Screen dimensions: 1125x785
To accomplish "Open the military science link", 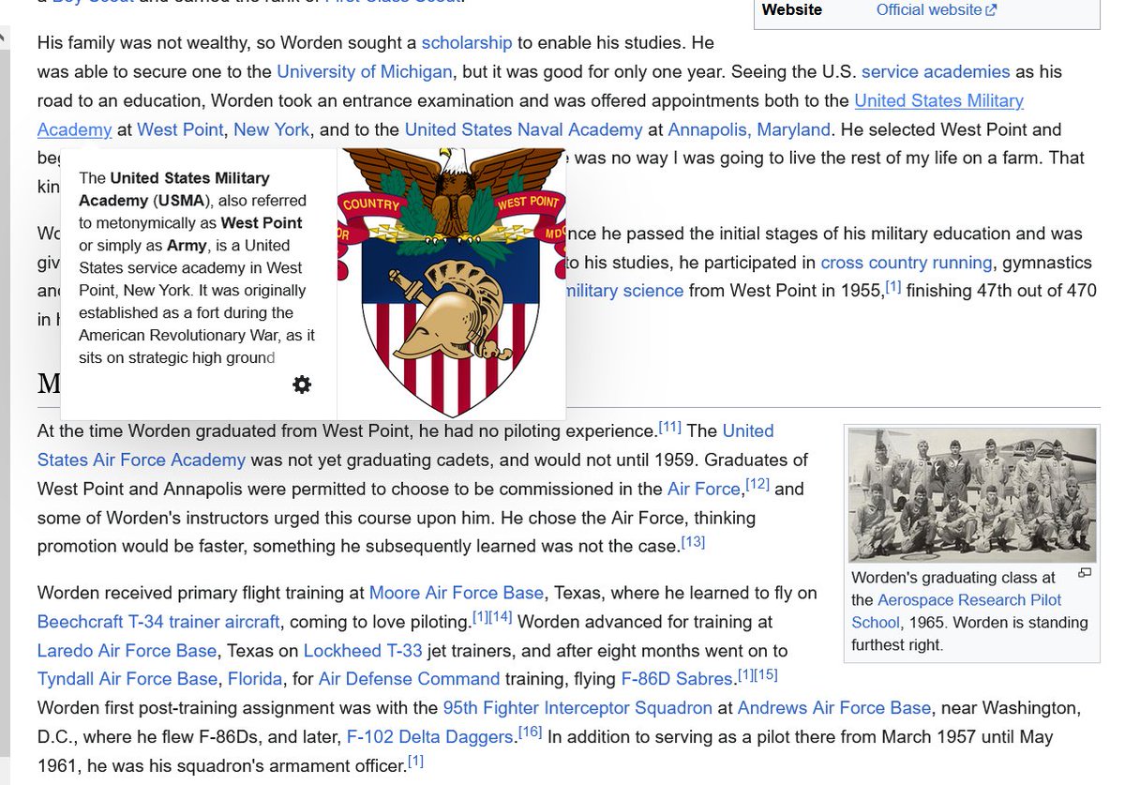I will (x=625, y=291).
